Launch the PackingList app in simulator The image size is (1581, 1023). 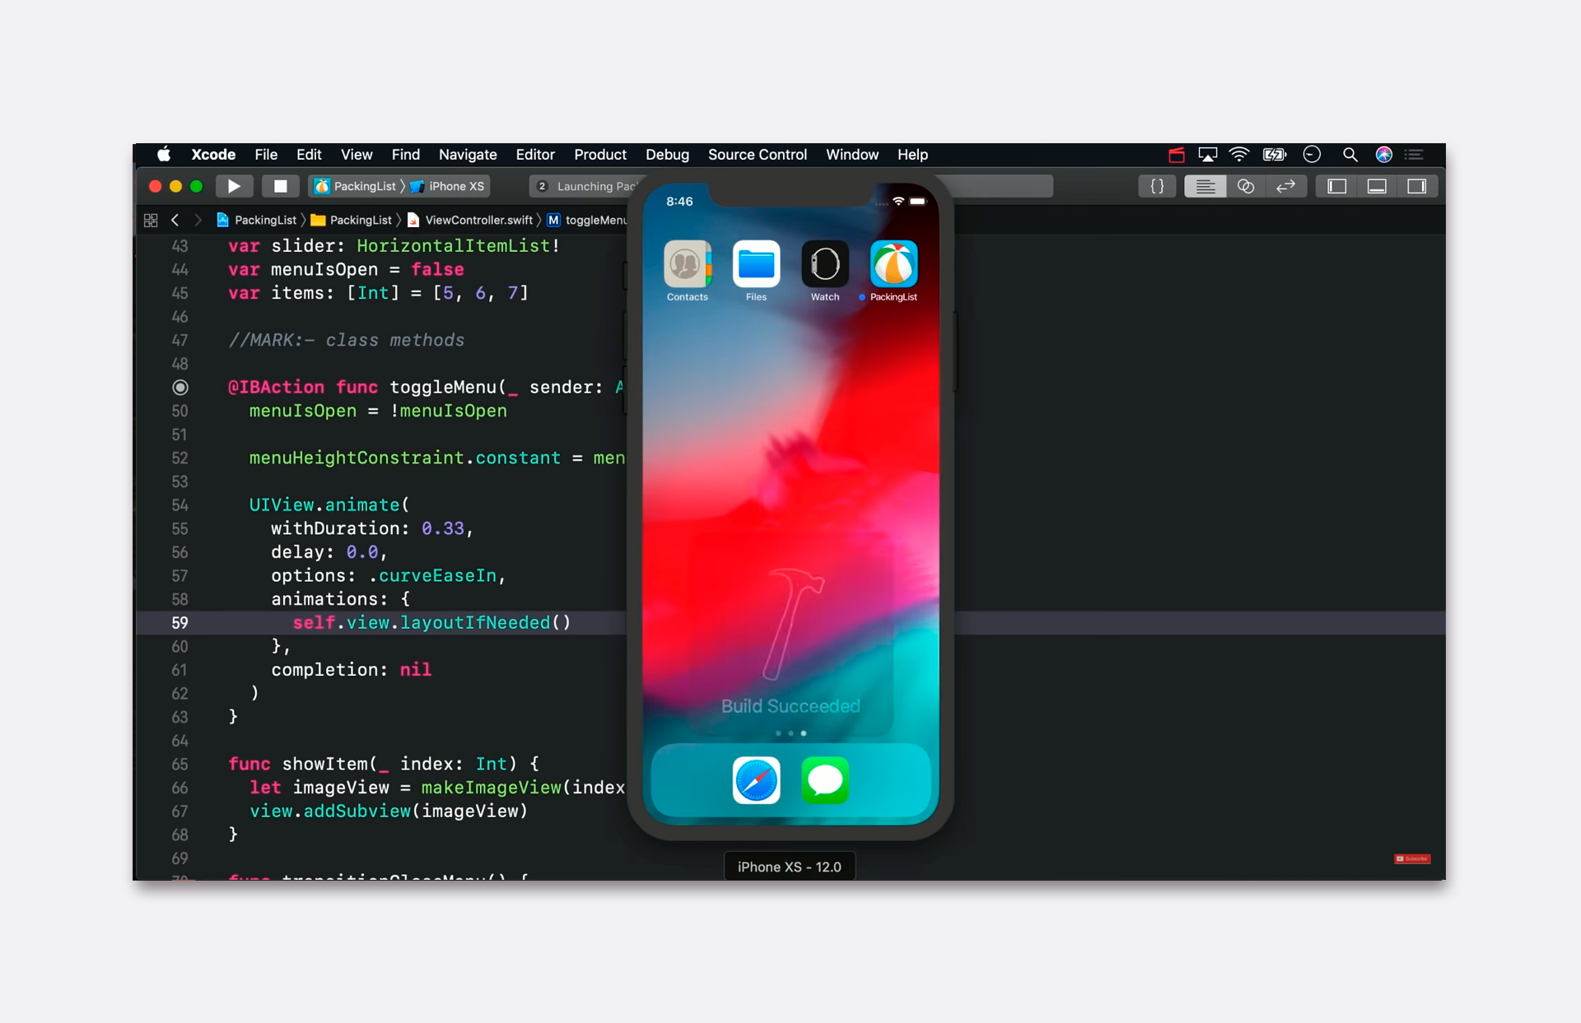tap(893, 265)
